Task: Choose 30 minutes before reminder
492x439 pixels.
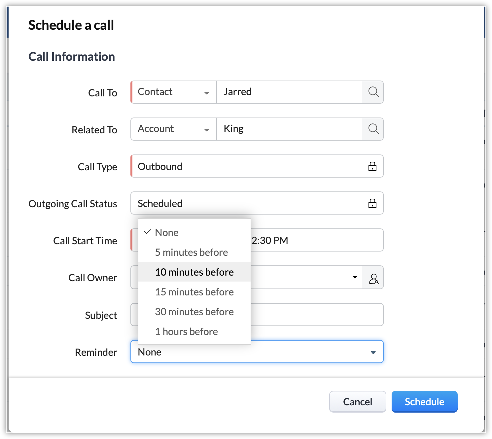Action: [x=194, y=312]
